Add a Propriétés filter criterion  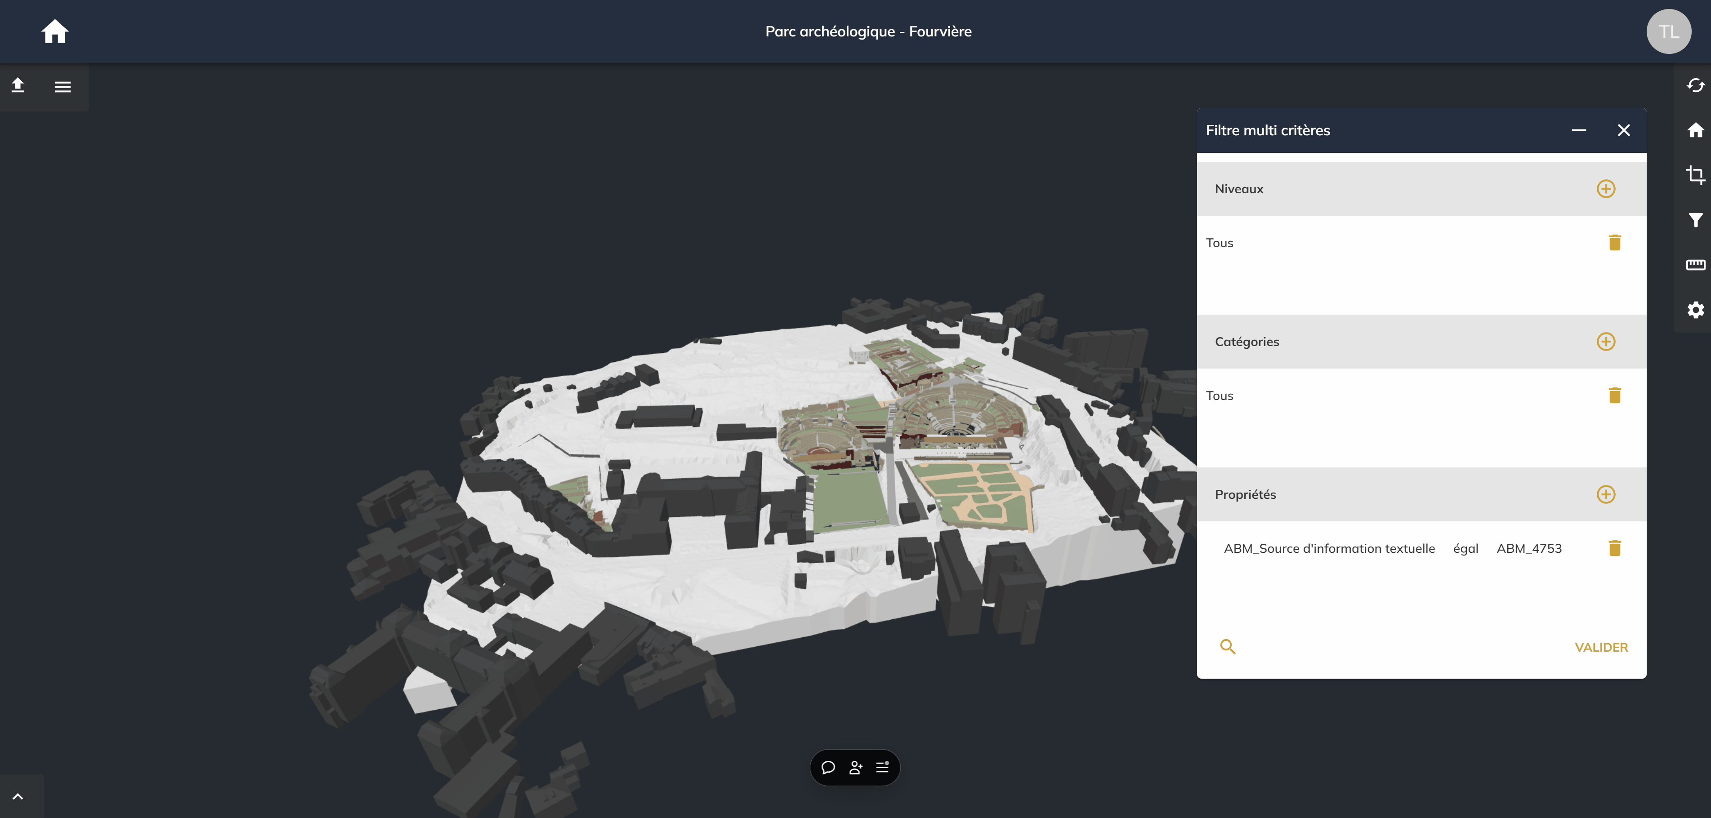[x=1605, y=494]
